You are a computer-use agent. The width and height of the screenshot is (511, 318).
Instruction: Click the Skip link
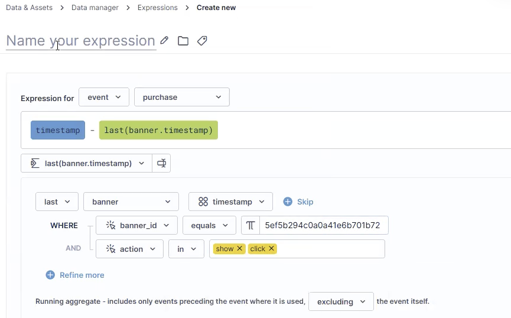coord(305,202)
